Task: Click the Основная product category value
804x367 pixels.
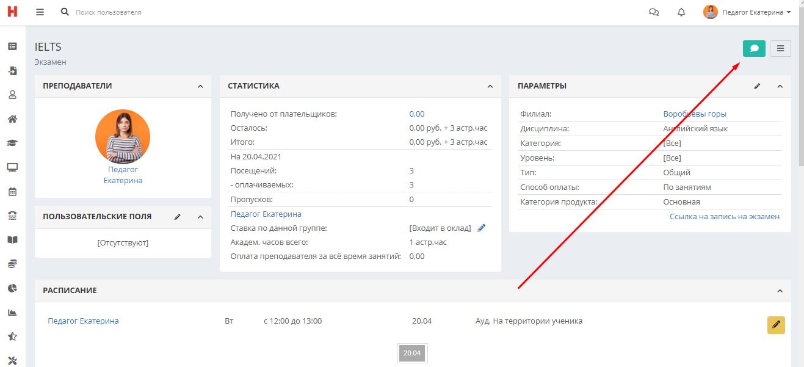Action: 682,202
